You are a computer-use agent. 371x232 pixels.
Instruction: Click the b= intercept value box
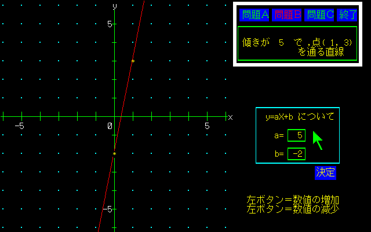pos(296,154)
